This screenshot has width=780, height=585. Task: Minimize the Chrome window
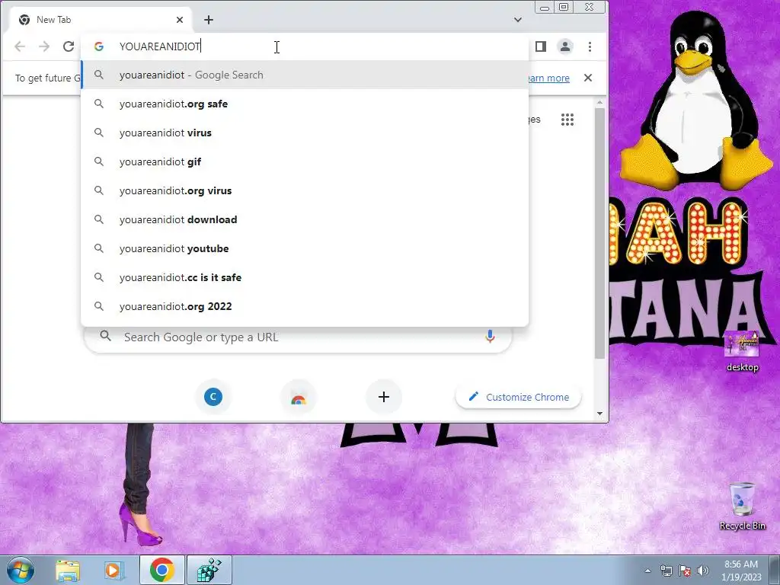545,8
